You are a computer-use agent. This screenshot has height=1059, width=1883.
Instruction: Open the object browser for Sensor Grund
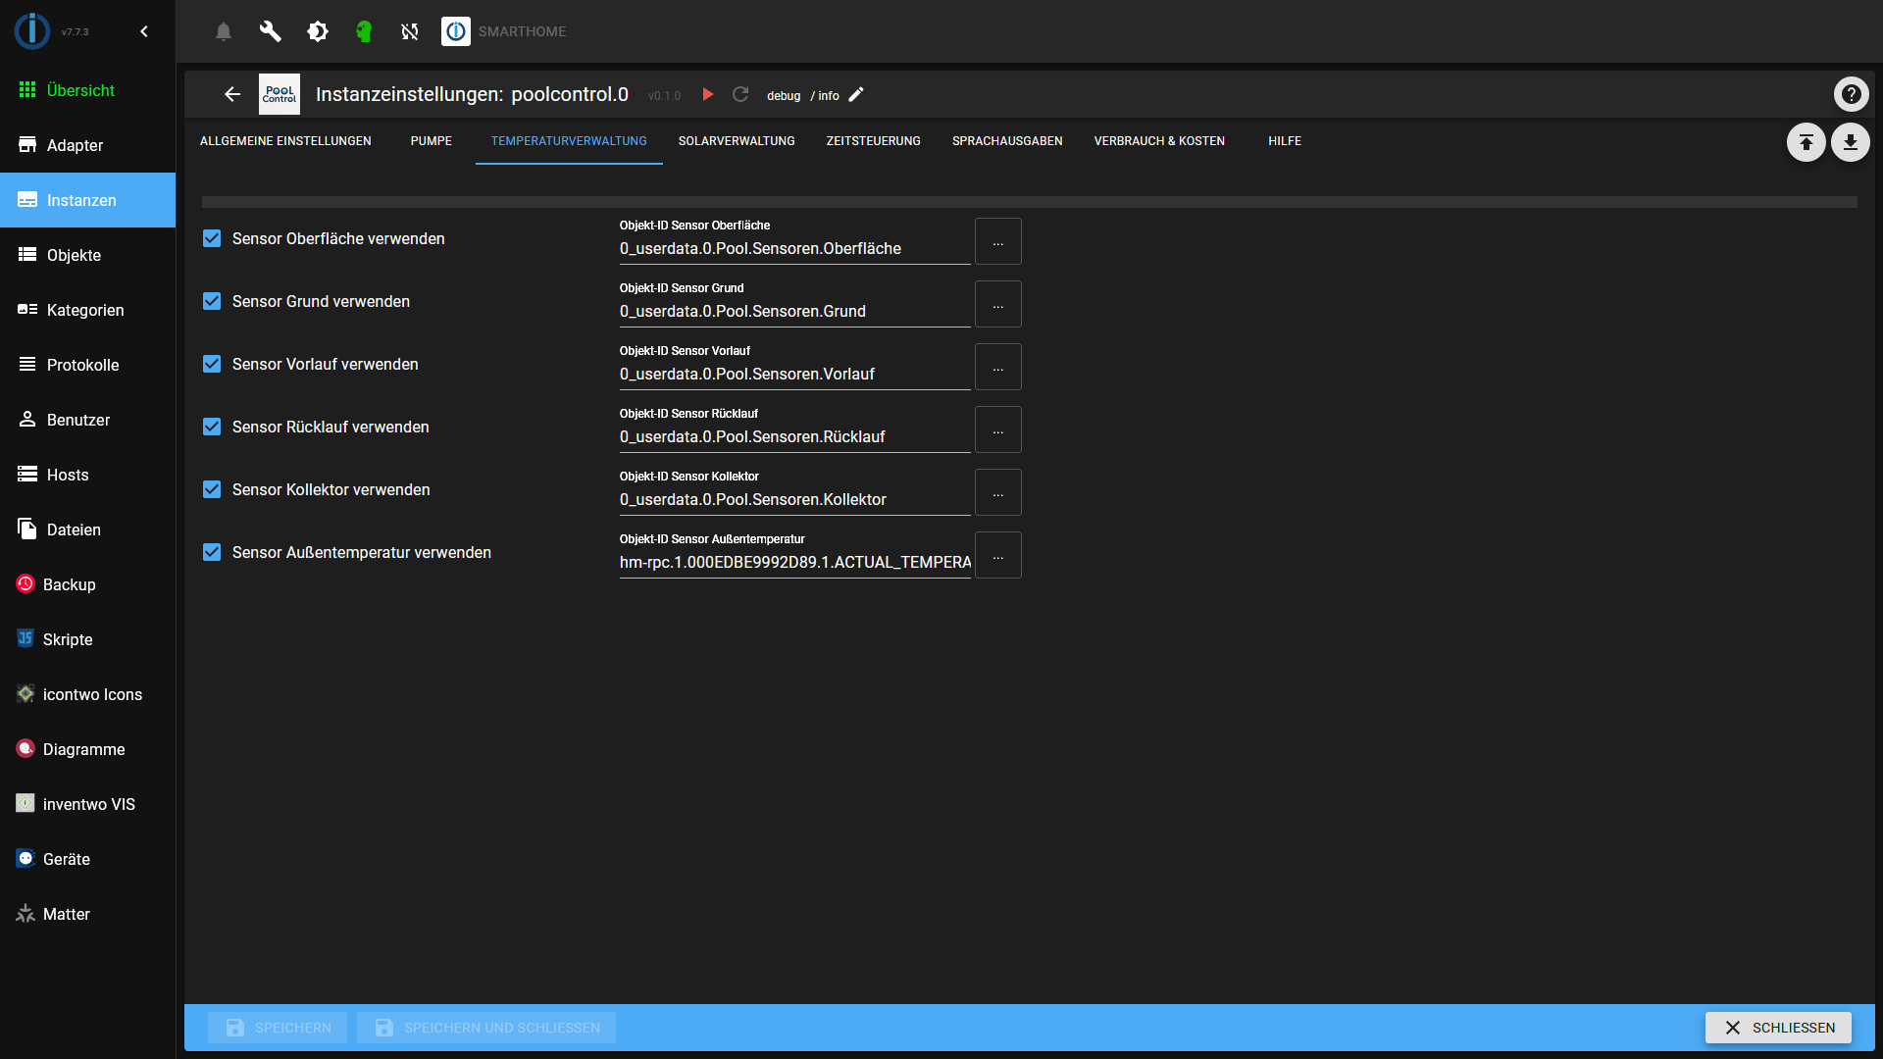coord(997,304)
